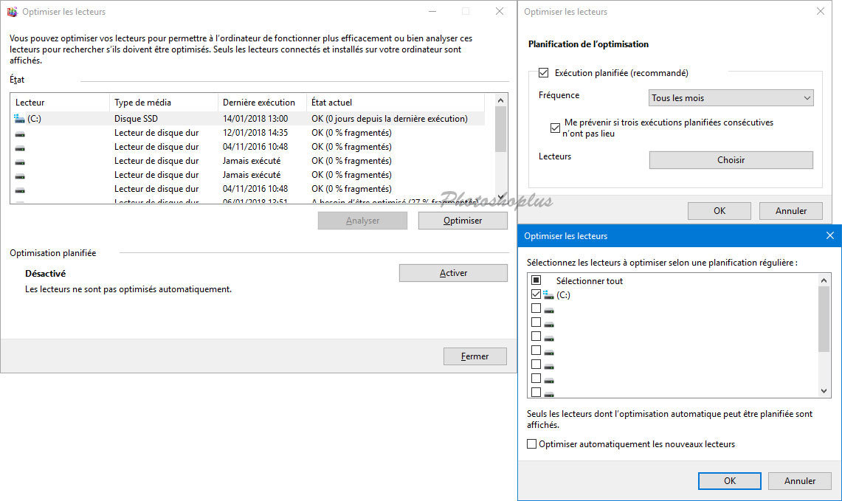
Task: Click Annuler in the drive selection dialog
Action: coord(799,480)
